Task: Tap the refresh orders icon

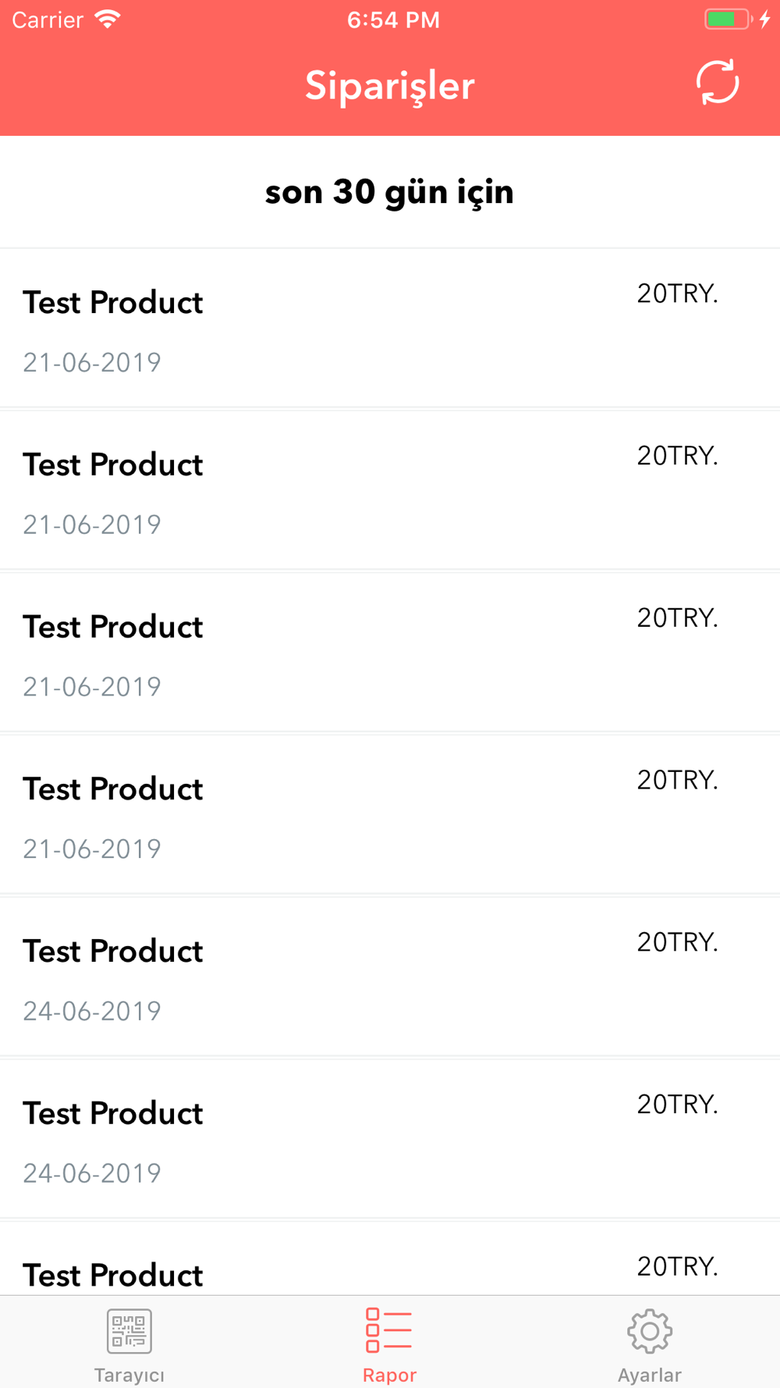Action: pyautogui.click(x=717, y=82)
